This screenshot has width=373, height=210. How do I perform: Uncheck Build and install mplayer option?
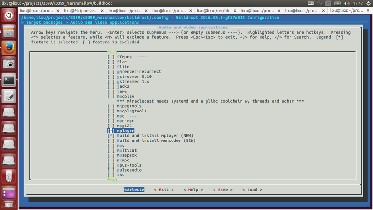pyautogui.click(x=111, y=136)
